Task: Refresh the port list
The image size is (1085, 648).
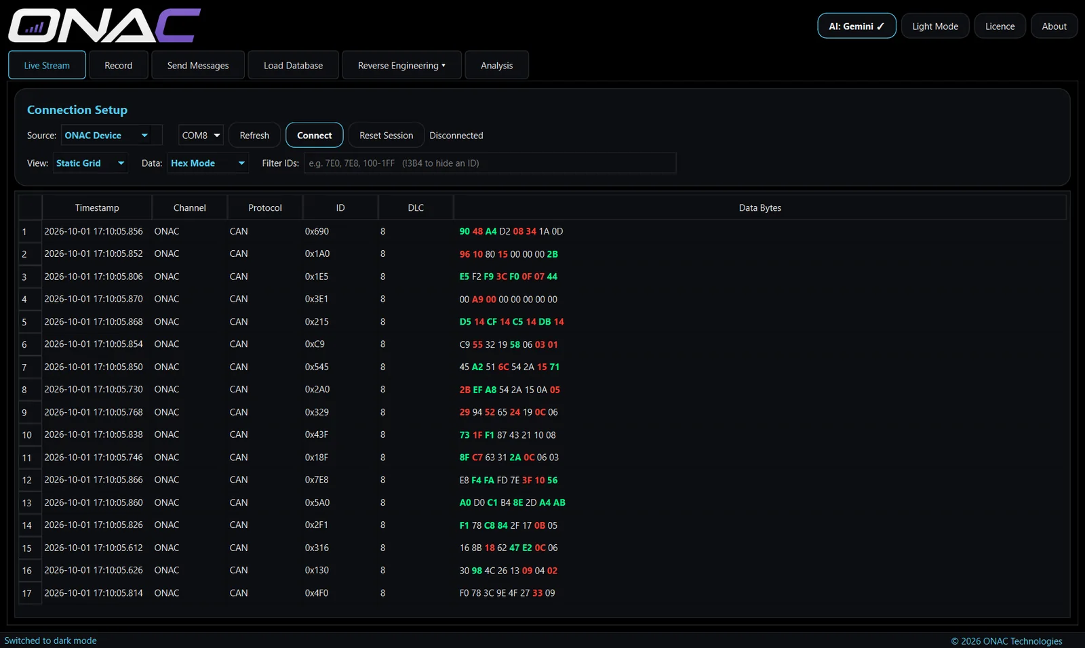Action: pos(254,136)
